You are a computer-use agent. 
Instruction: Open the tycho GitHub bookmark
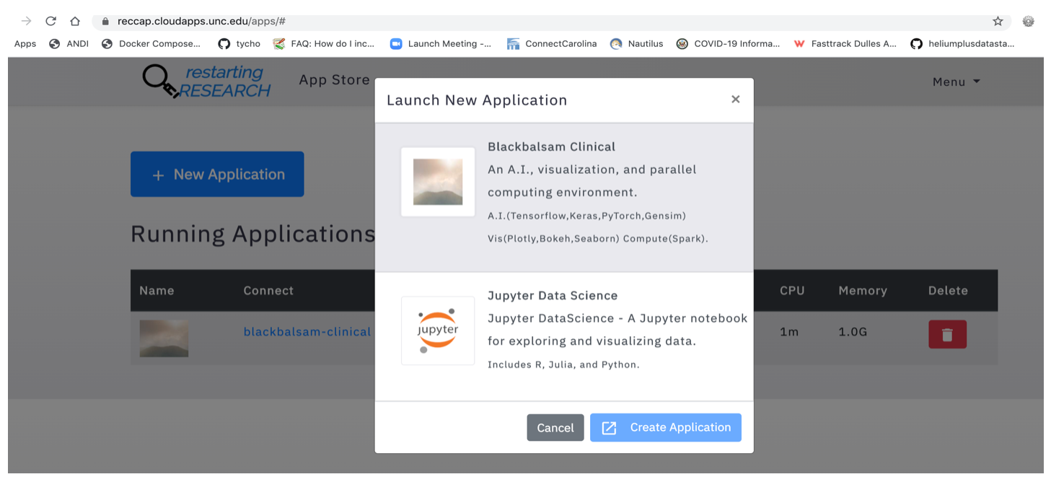point(239,43)
